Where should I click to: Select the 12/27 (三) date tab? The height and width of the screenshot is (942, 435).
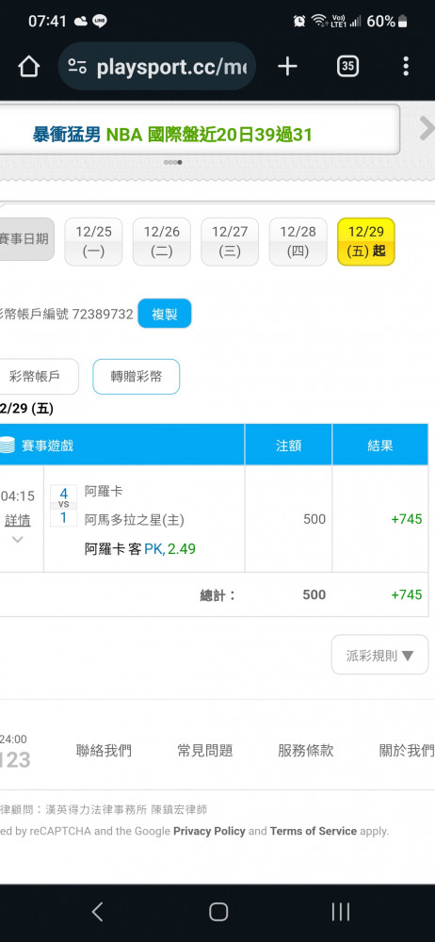(230, 241)
